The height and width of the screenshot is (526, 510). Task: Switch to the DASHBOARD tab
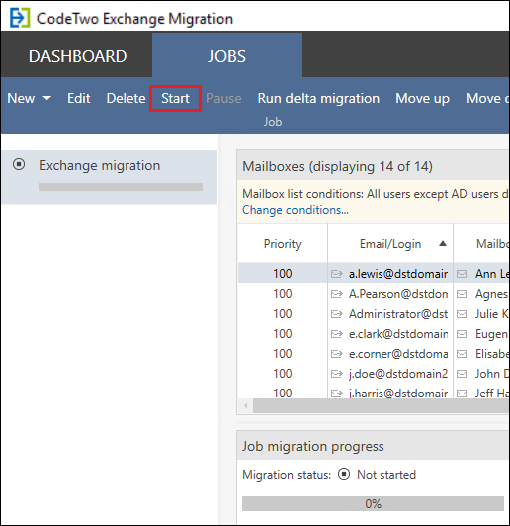point(78,56)
